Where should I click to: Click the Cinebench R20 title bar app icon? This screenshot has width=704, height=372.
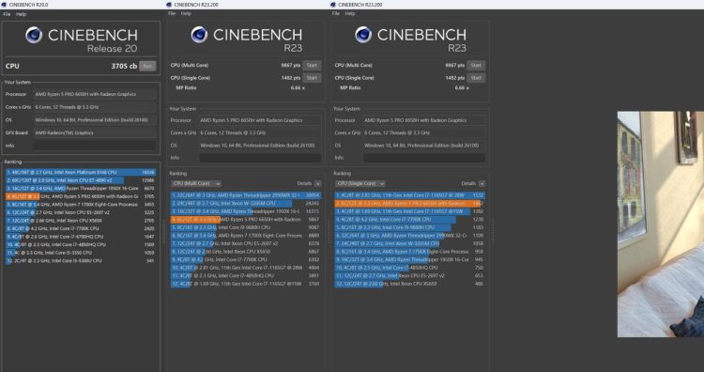(4, 5)
